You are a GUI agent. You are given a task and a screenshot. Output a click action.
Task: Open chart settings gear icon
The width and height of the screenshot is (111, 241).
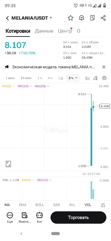(x=104, y=78)
